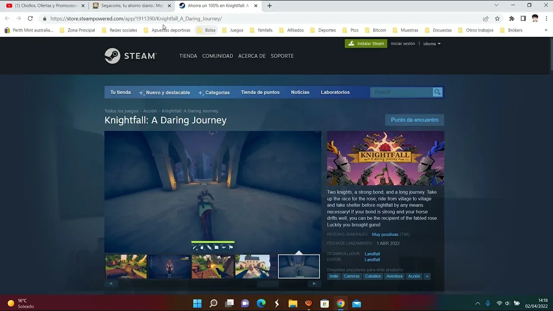The width and height of the screenshot is (553, 311).
Task: Open the Landfall developer link
Action: pos(372,254)
